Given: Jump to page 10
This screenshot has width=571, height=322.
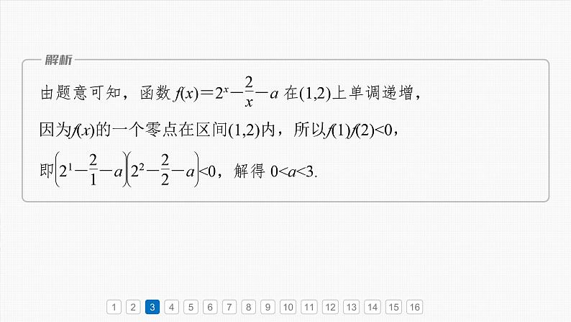Looking at the screenshot, I should point(287,307).
